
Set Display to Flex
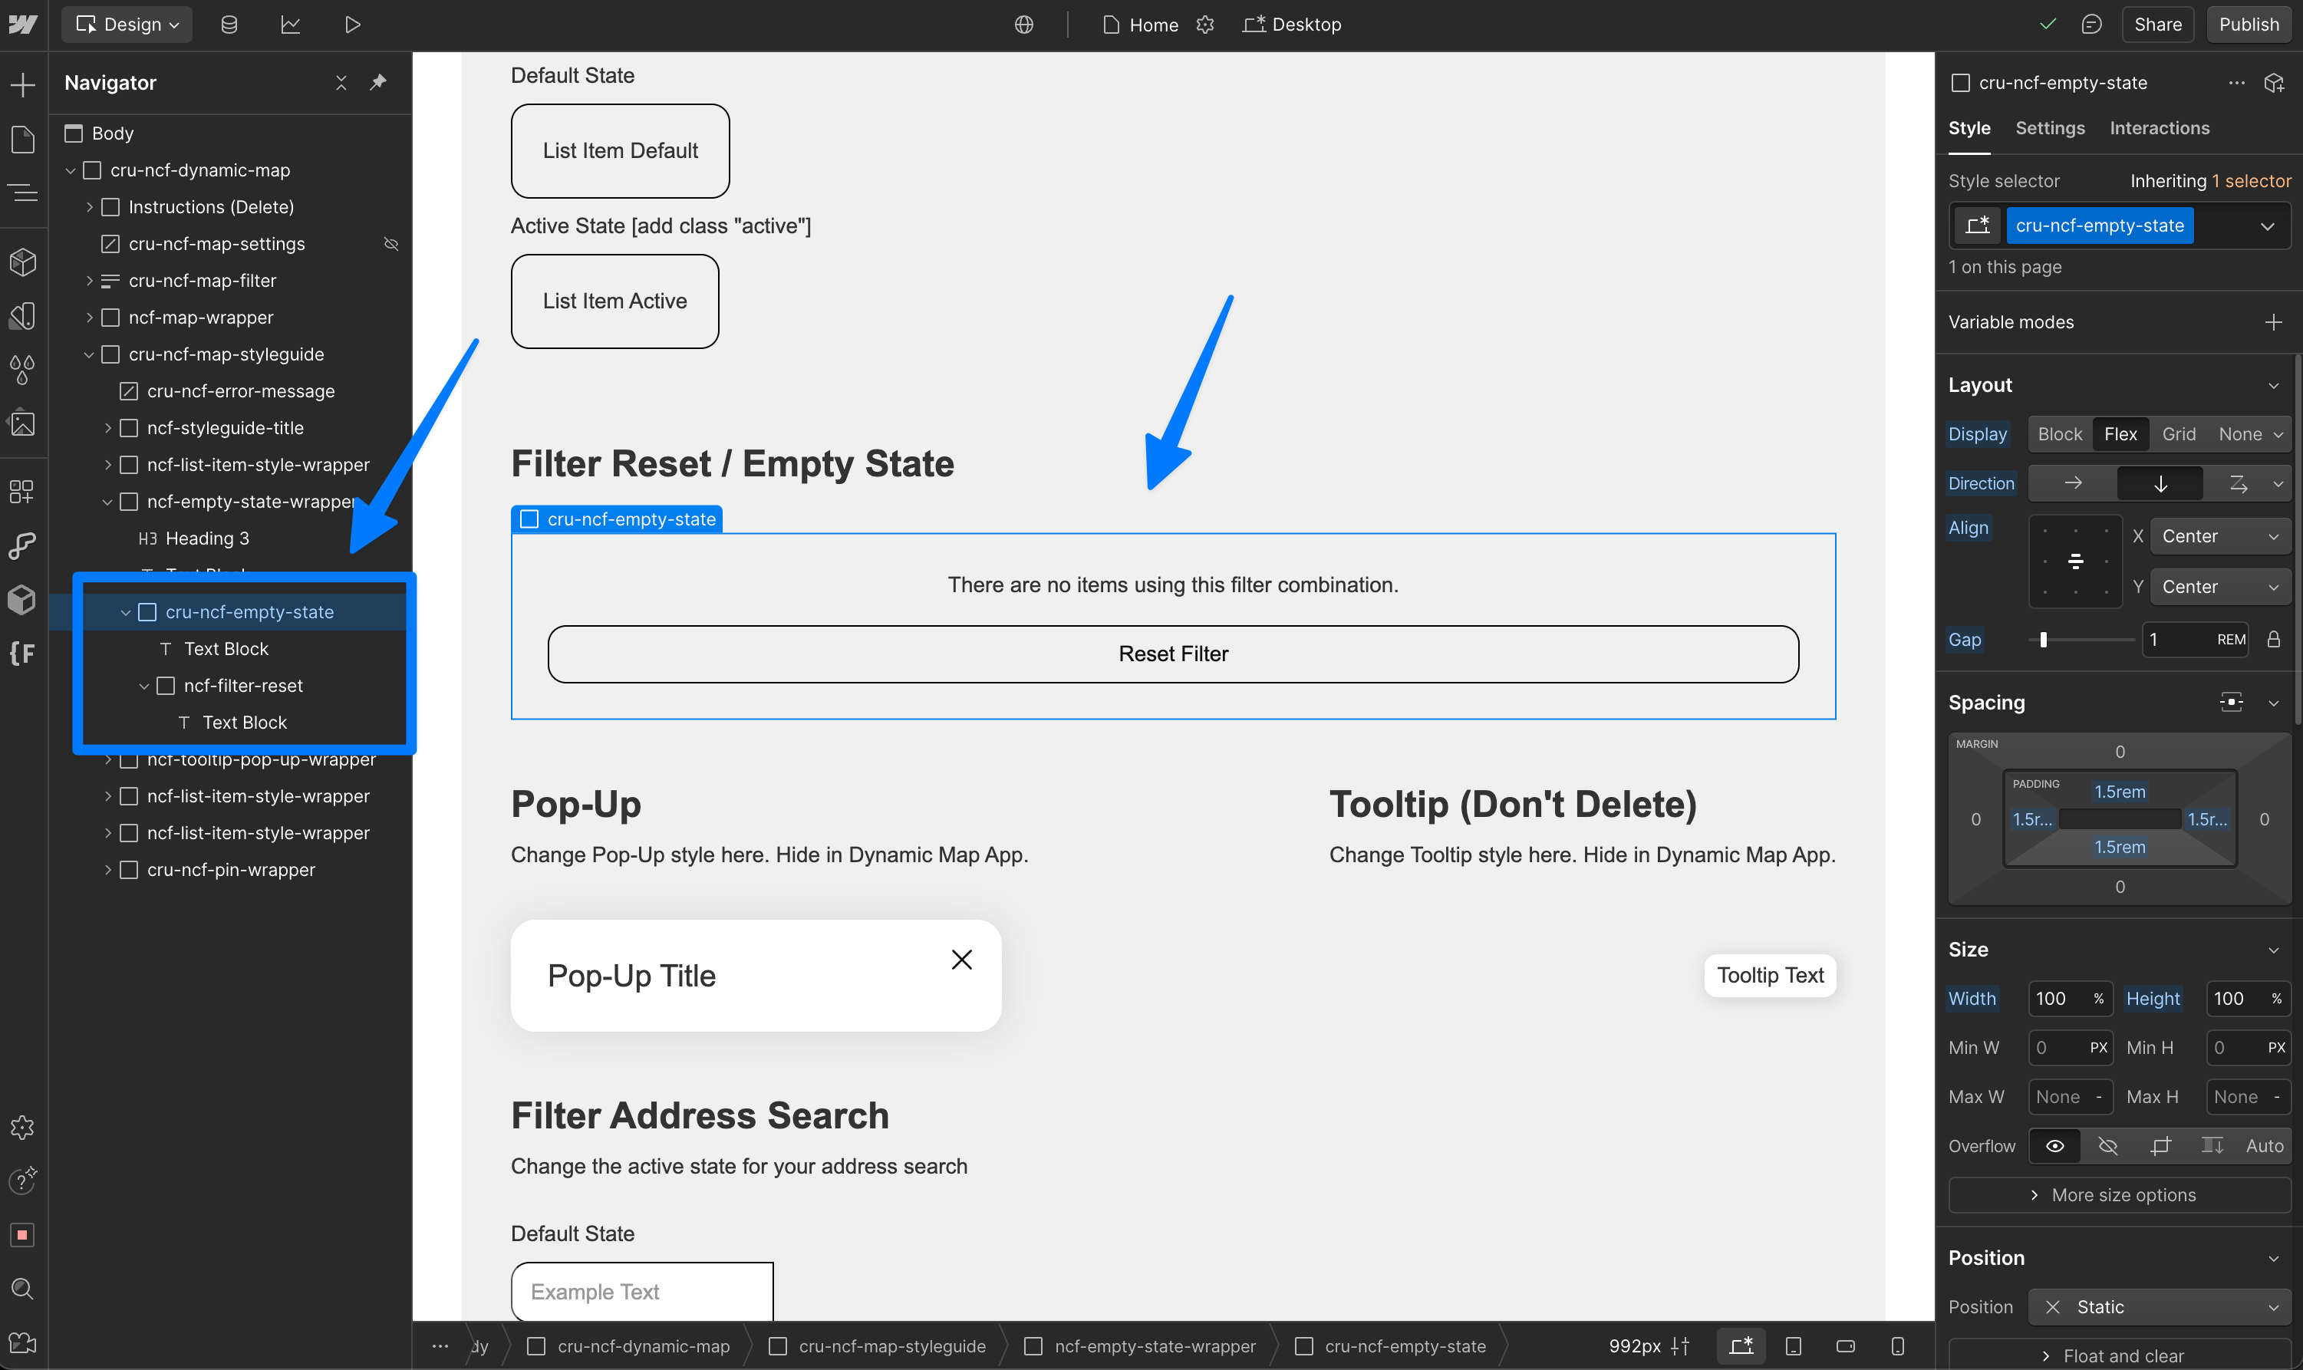point(2120,434)
